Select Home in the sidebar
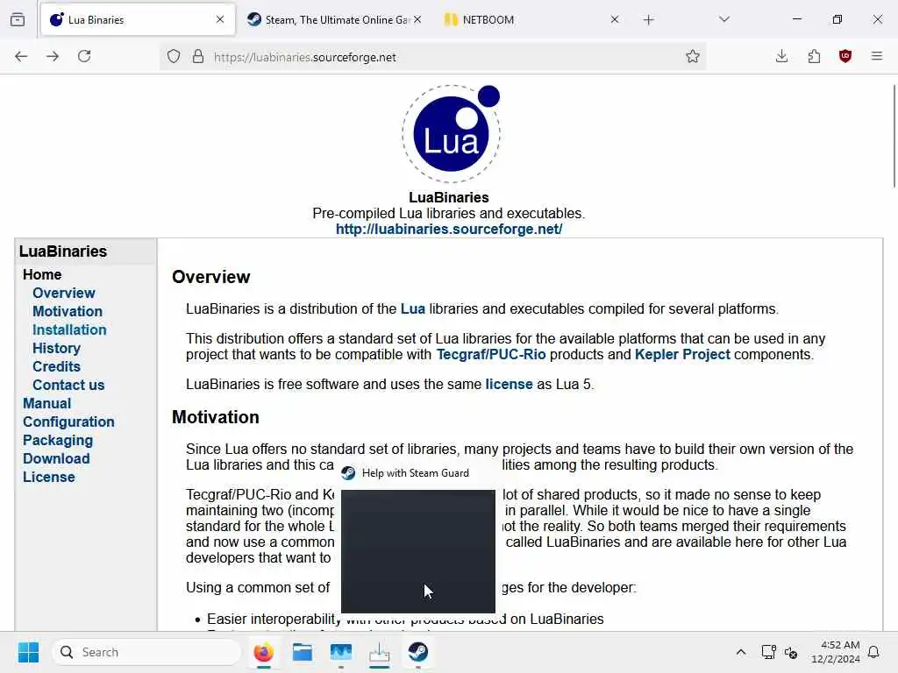898x673 pixels. (x=42, y=274)
